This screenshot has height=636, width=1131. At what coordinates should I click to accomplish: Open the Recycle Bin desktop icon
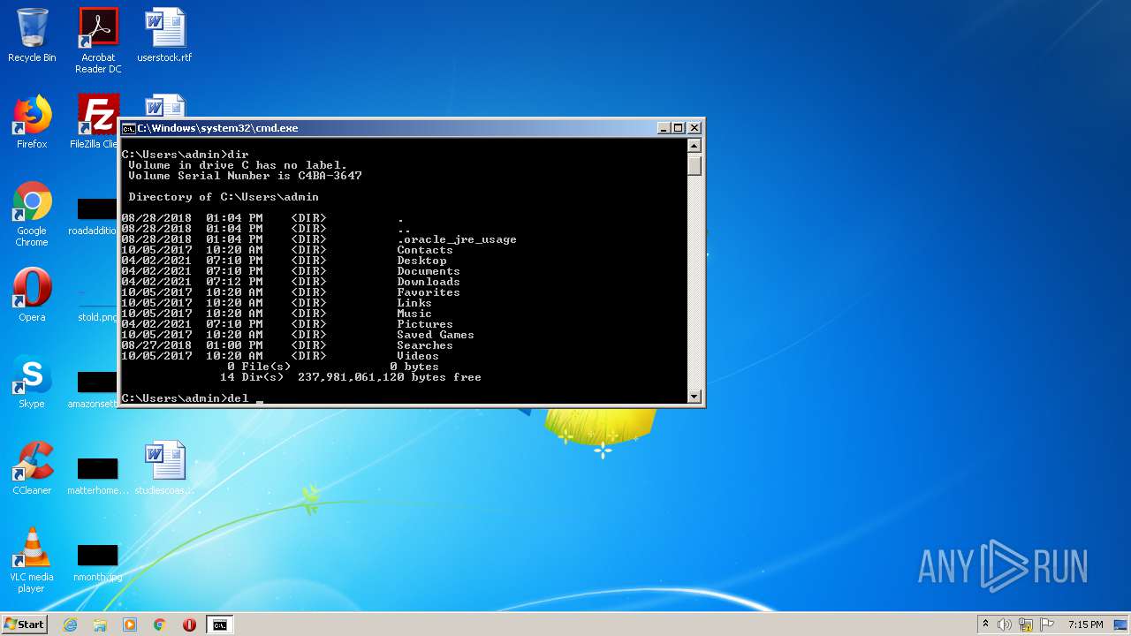pos(32,35)
